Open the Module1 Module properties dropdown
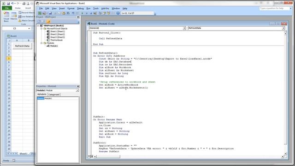 click(77, 90)
